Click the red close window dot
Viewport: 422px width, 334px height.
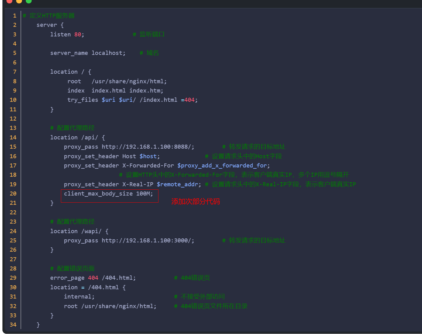[x=10, y=1]
